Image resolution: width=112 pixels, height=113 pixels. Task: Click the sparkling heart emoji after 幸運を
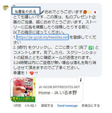(x=32, y=73)
